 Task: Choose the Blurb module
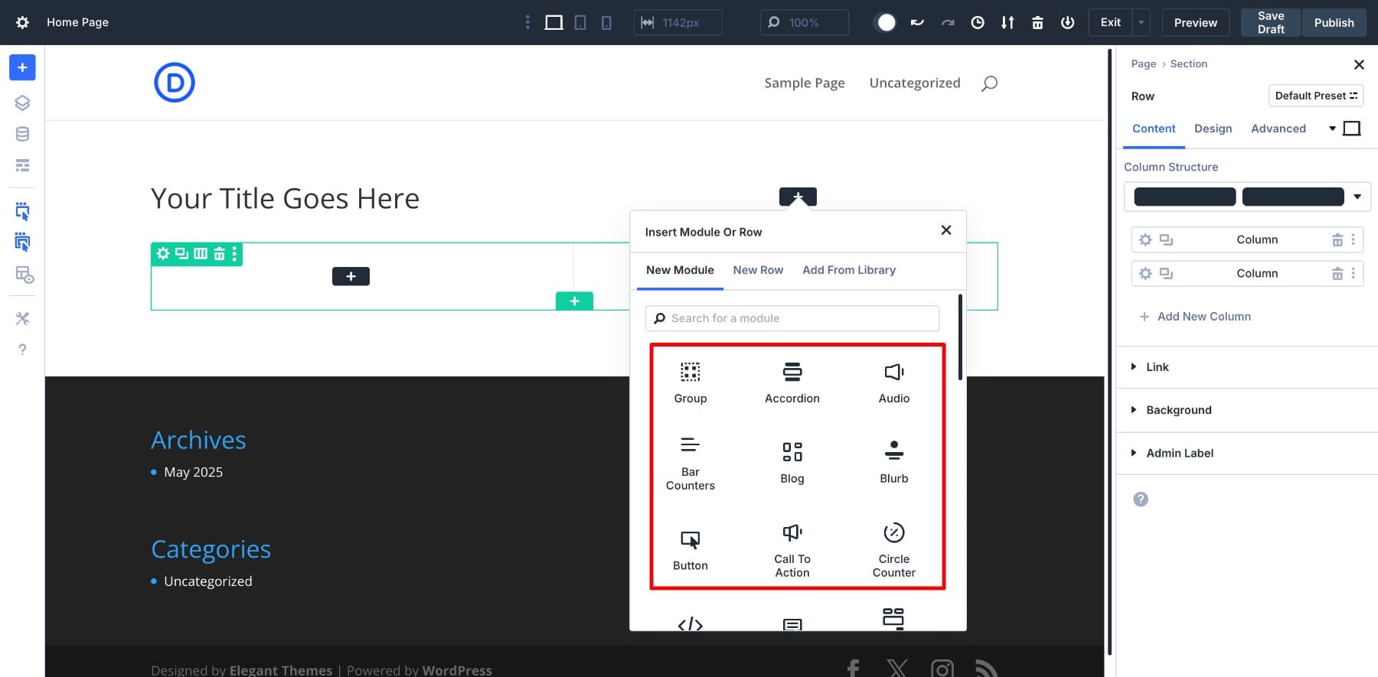tap(893, 463)
